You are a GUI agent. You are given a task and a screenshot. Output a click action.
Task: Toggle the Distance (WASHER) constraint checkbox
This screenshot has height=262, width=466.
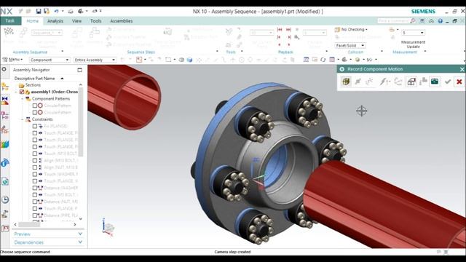35,188
